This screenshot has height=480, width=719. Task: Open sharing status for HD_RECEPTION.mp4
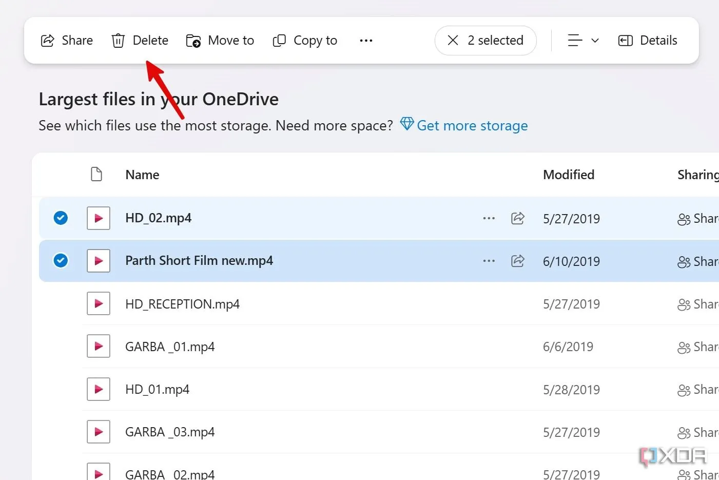point(698,304)
